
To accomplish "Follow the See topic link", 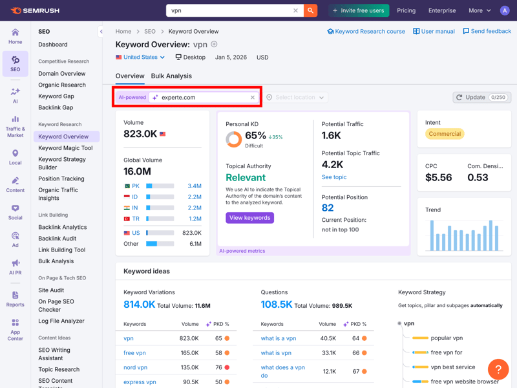I will point(334,177).
